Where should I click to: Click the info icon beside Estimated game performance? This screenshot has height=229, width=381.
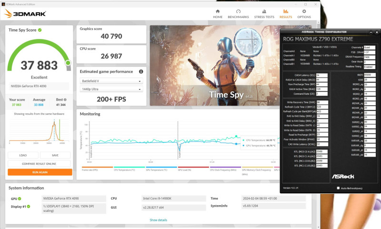click(141, 71)
